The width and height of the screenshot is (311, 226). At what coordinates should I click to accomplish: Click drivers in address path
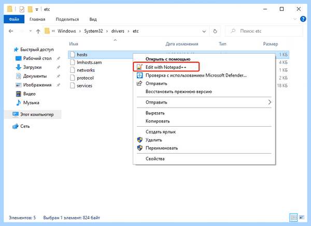118,31
